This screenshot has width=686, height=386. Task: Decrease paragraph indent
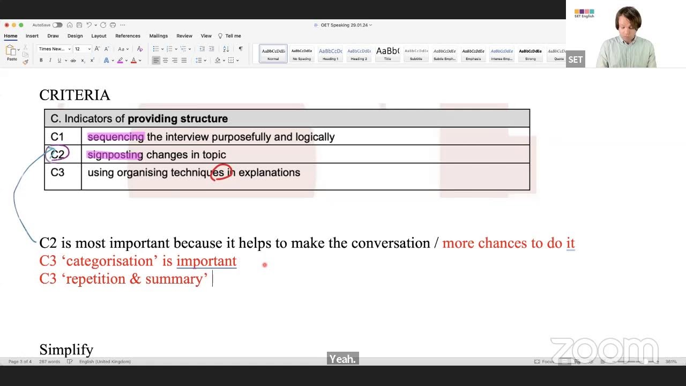point(202,49)
